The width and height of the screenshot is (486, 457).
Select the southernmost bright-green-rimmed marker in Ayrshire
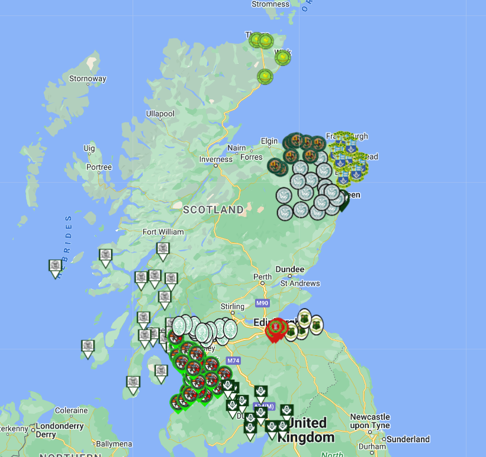point(177,404)
